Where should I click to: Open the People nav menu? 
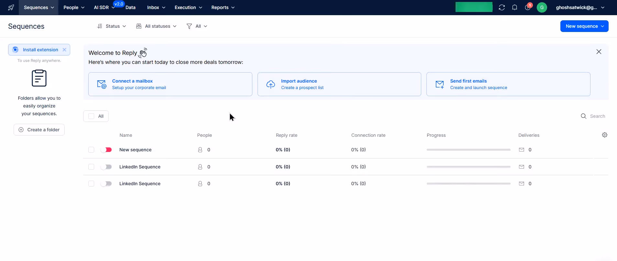coord(74,7)
